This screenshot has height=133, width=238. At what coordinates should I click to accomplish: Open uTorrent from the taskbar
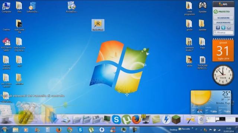(x=91, y=130)
